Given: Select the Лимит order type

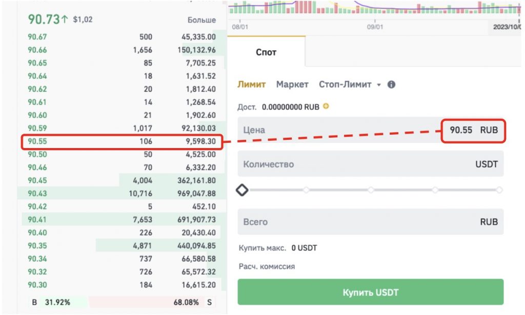Looking at the screenshot, I should [251, 85].
